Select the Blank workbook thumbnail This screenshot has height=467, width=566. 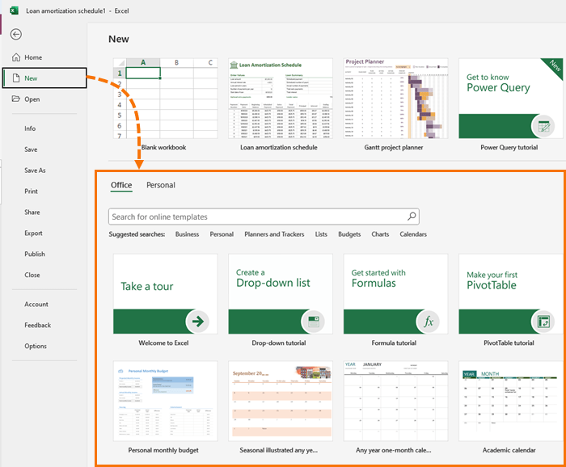coord(165,98)
